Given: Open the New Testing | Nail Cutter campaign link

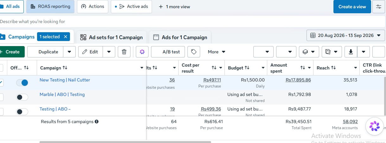Looking at the screenshot, I should point(65,80).
